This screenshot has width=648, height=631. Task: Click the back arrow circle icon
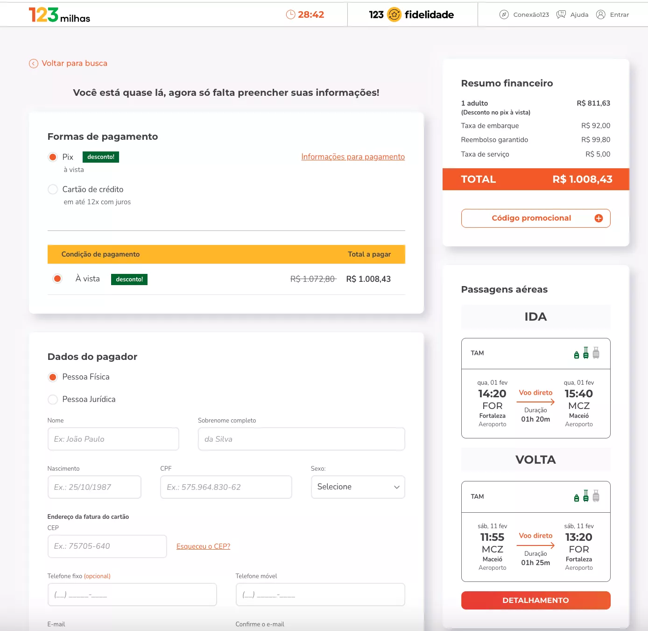coord(34,64)
